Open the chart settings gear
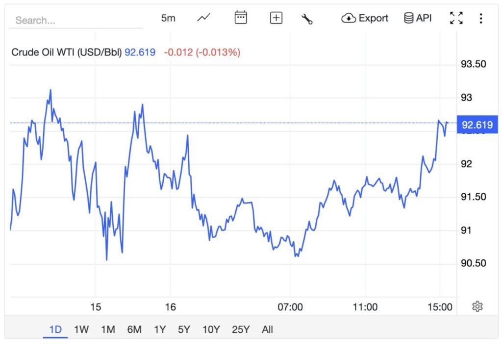 [478, 305]
